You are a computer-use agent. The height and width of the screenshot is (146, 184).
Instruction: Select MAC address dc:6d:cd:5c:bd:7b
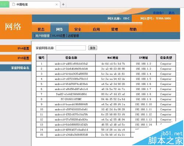click(x=113, y=64)
